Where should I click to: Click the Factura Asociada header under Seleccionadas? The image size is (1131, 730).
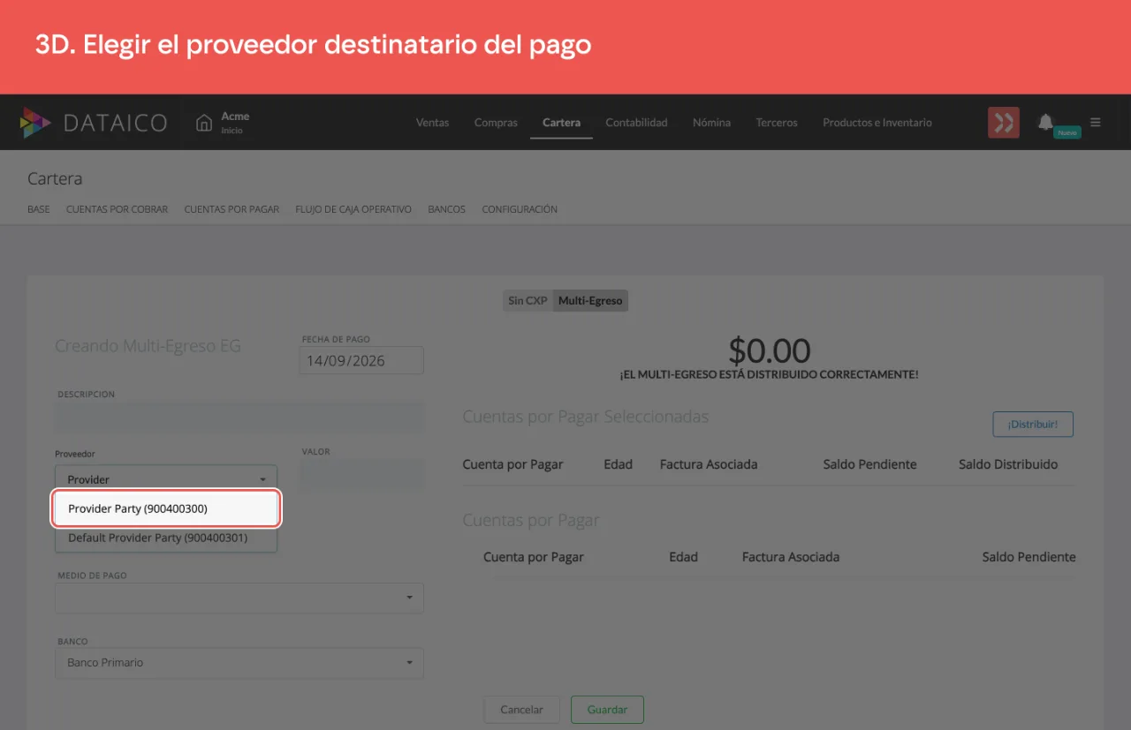pyautogui.click(x=709, y=464)
